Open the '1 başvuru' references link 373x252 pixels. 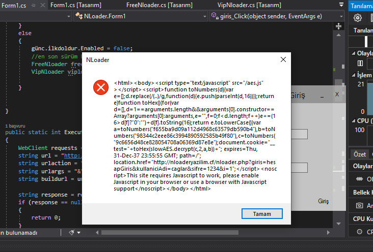pos(15,126)
